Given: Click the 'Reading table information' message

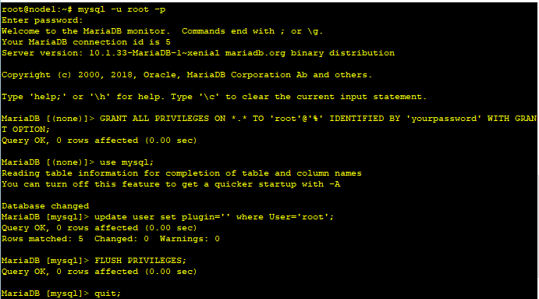Looking at the screenshot, I should [182, 173].
